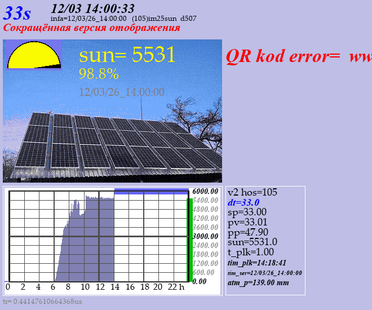Click the 'atm_p=139.00 mm' pressure reading
The height and width of the screenshot is (310, 372).
[258, 282]
